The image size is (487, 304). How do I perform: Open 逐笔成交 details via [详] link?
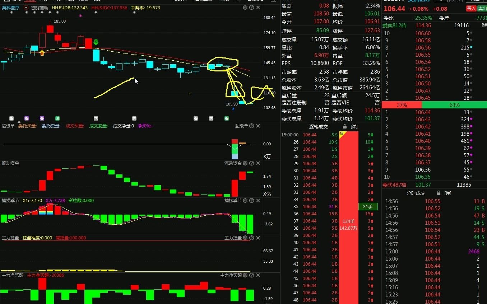(x=354, y=127)
